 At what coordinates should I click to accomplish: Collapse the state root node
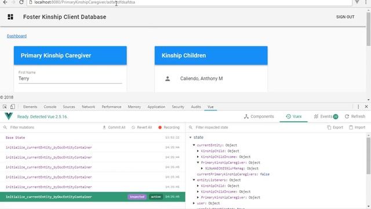coord(190,138)
